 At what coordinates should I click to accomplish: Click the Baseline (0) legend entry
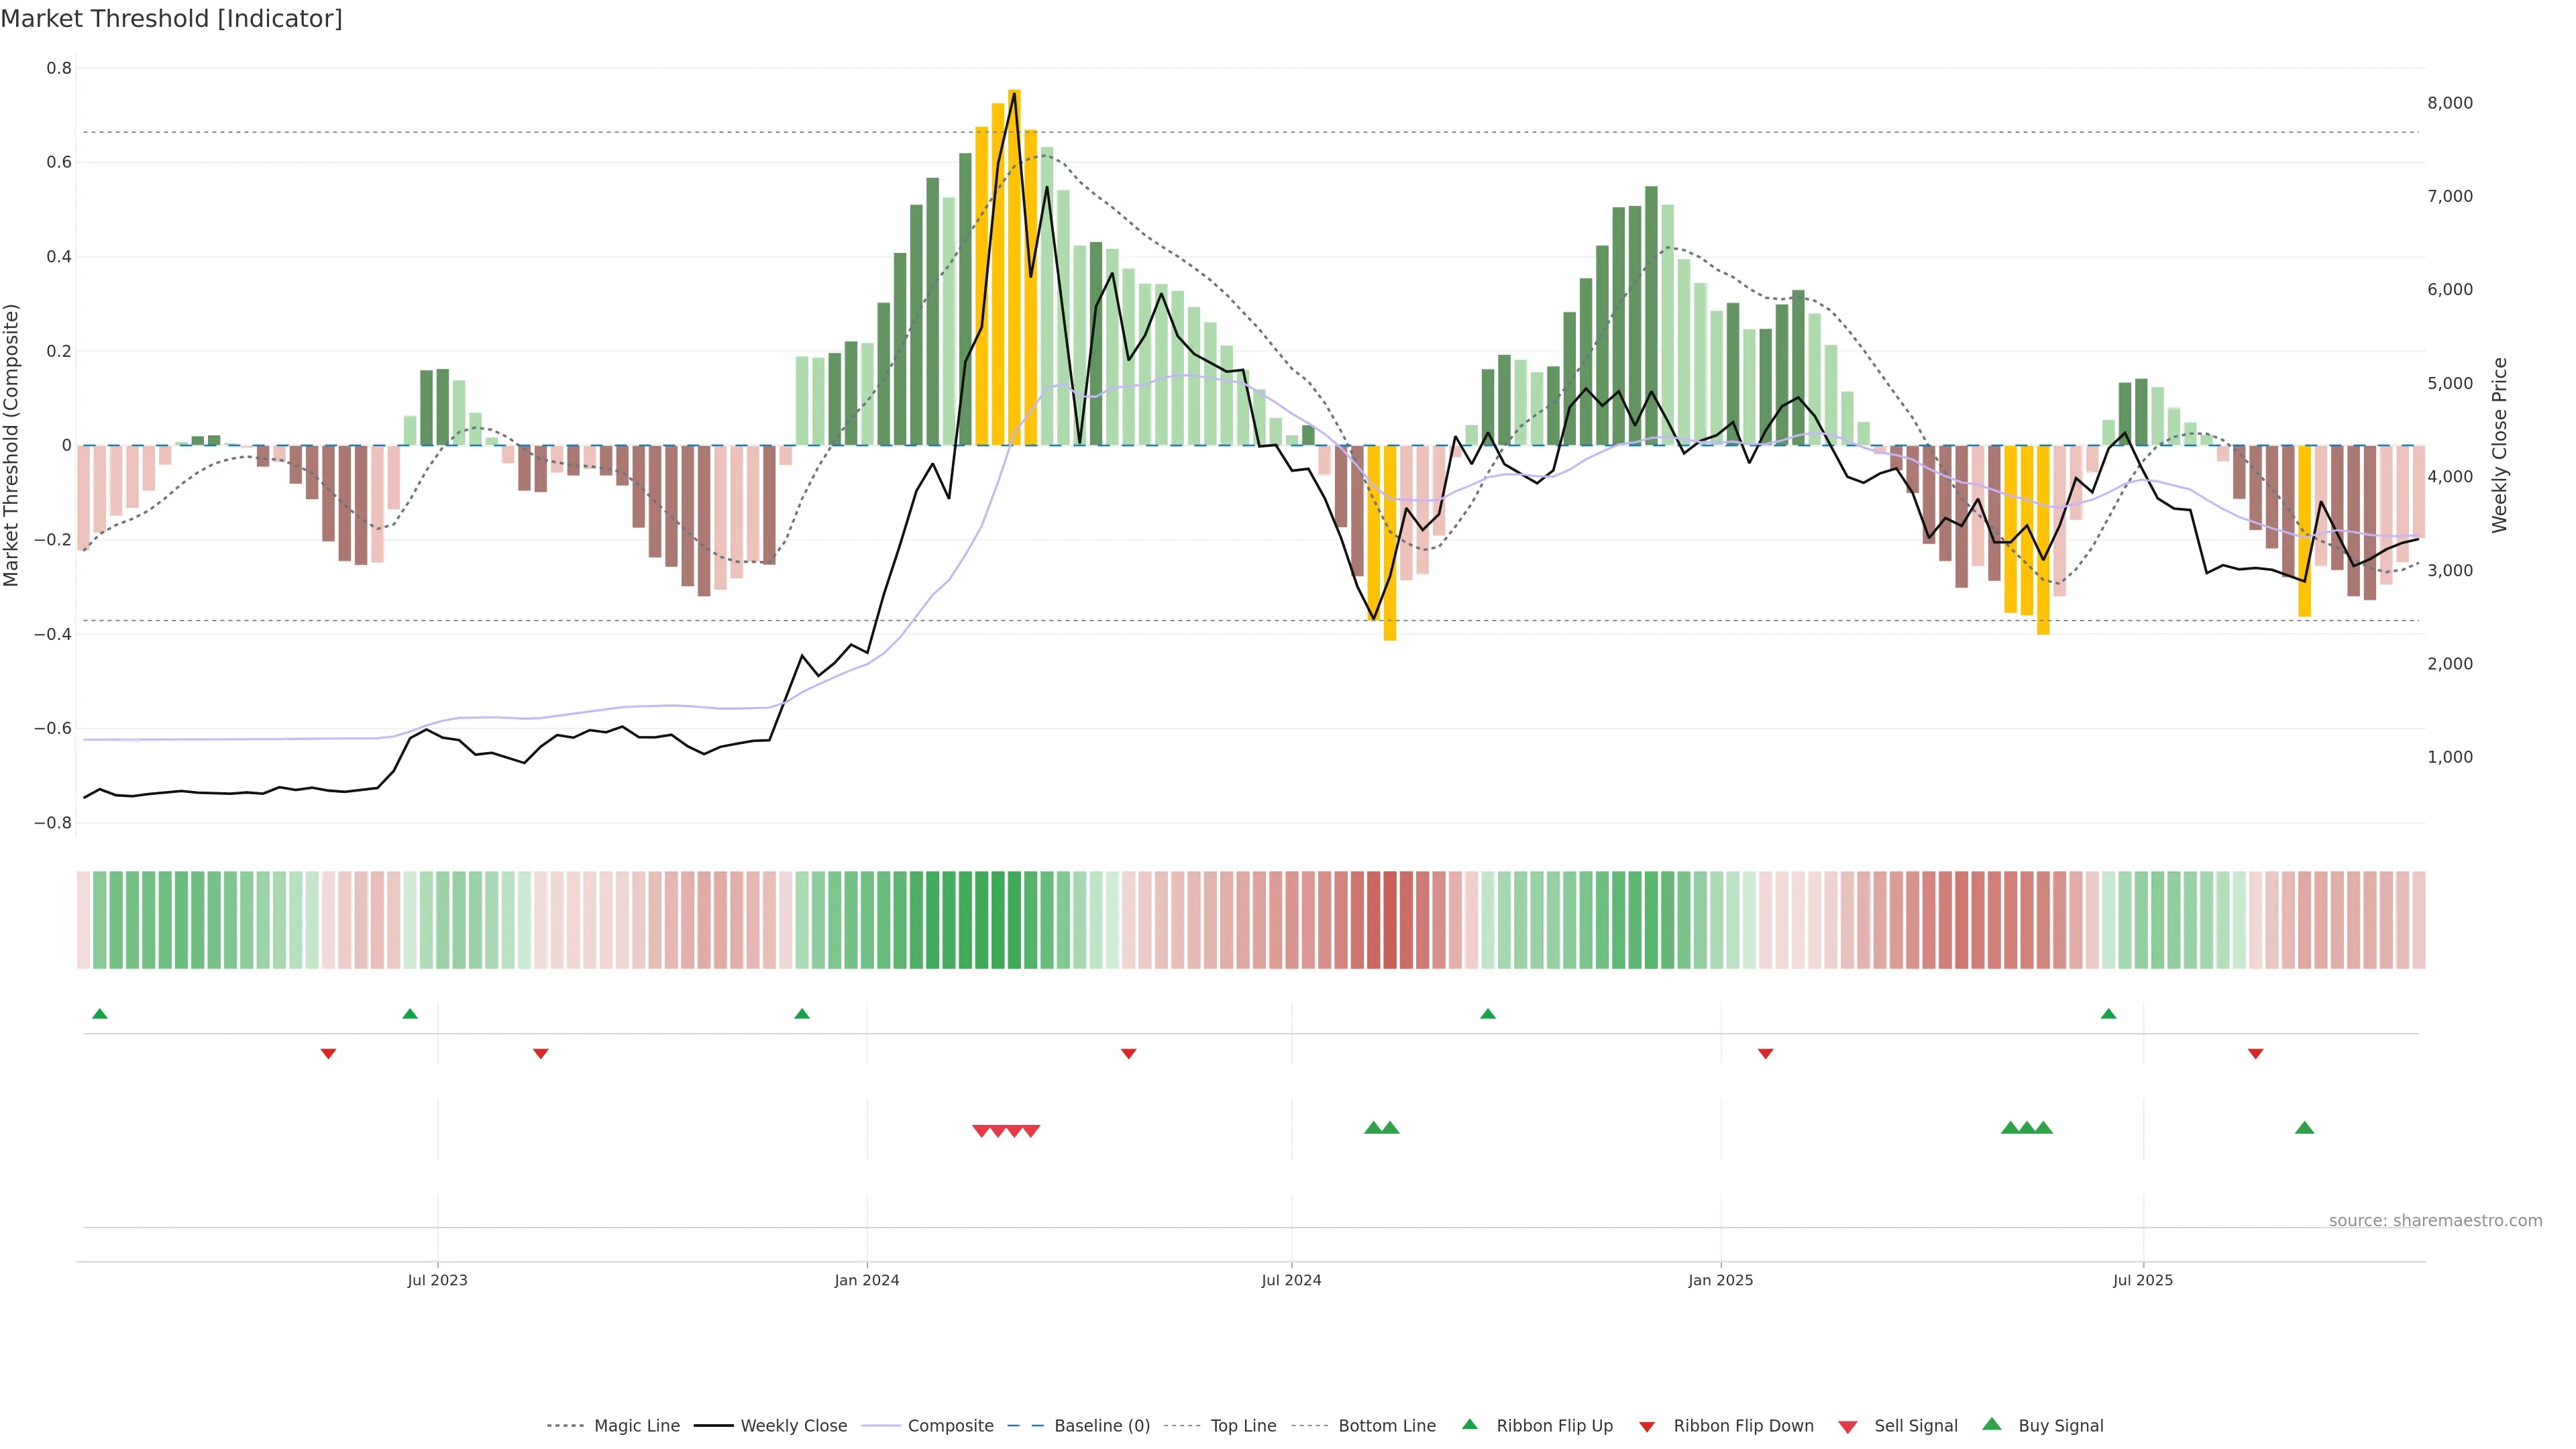tap(1101, 1426)
